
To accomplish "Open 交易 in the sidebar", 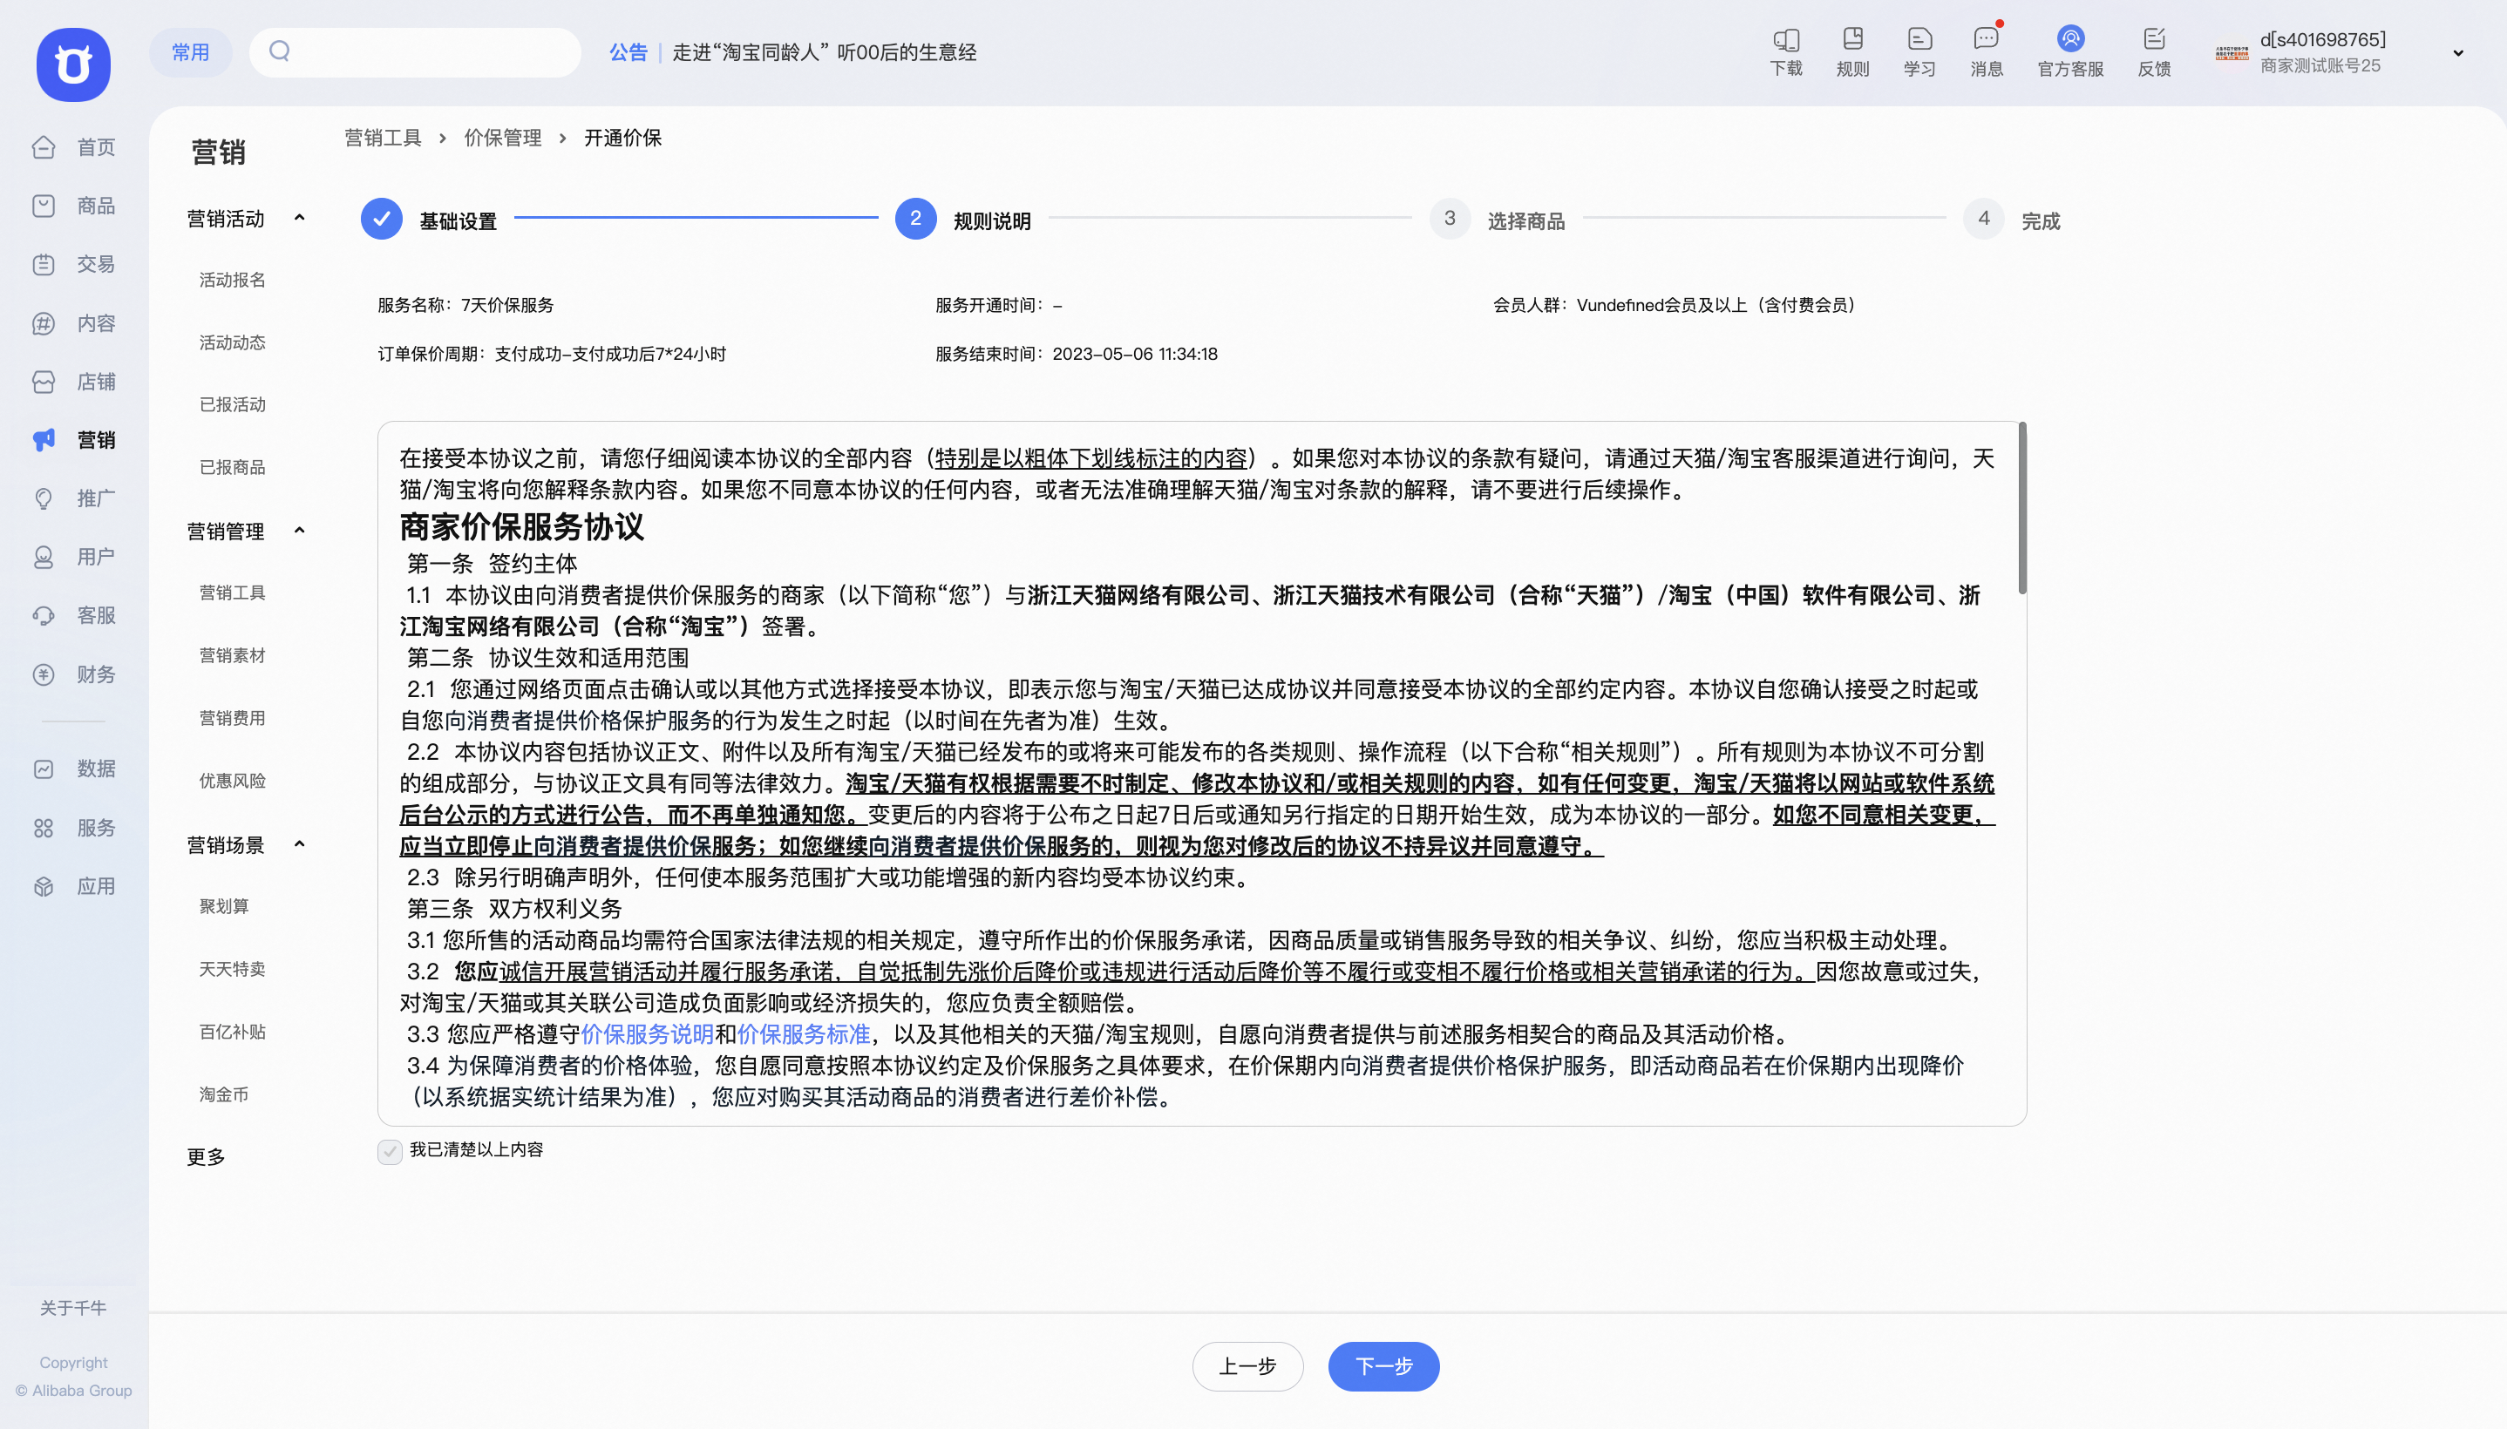I will (75, 264).
